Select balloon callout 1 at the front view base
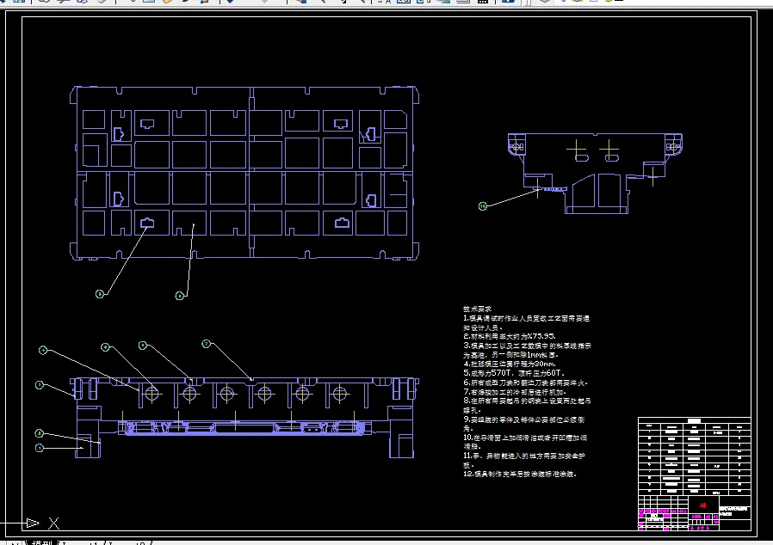The height and width of the screenshot is (545, 773). pos(40,448)
